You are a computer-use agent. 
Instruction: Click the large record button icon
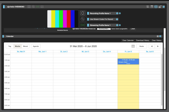83,13
